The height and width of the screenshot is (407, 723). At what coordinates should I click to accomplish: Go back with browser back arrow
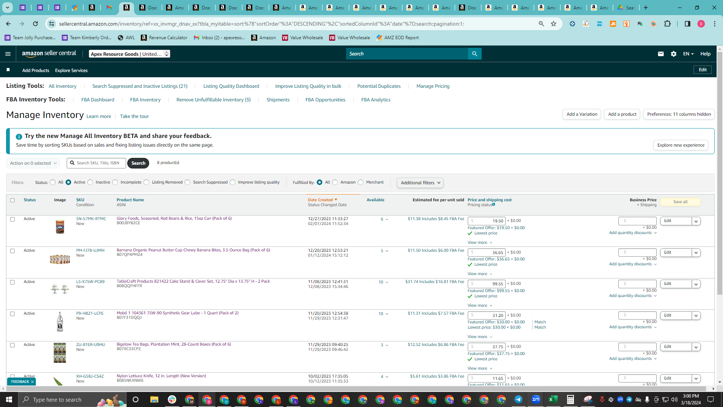click(x=8, y=24)
